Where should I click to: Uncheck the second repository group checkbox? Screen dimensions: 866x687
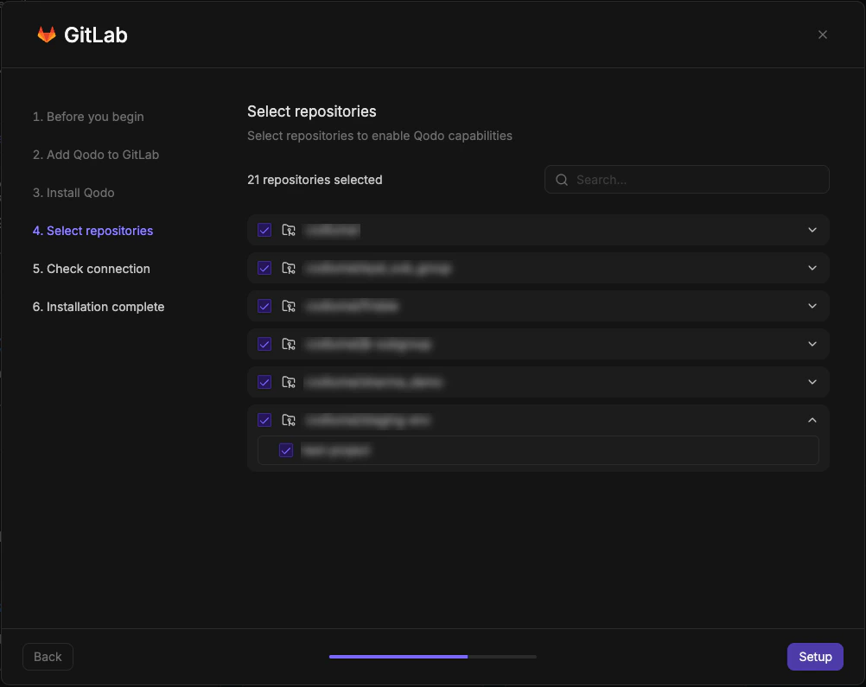(x=264, y=268)
